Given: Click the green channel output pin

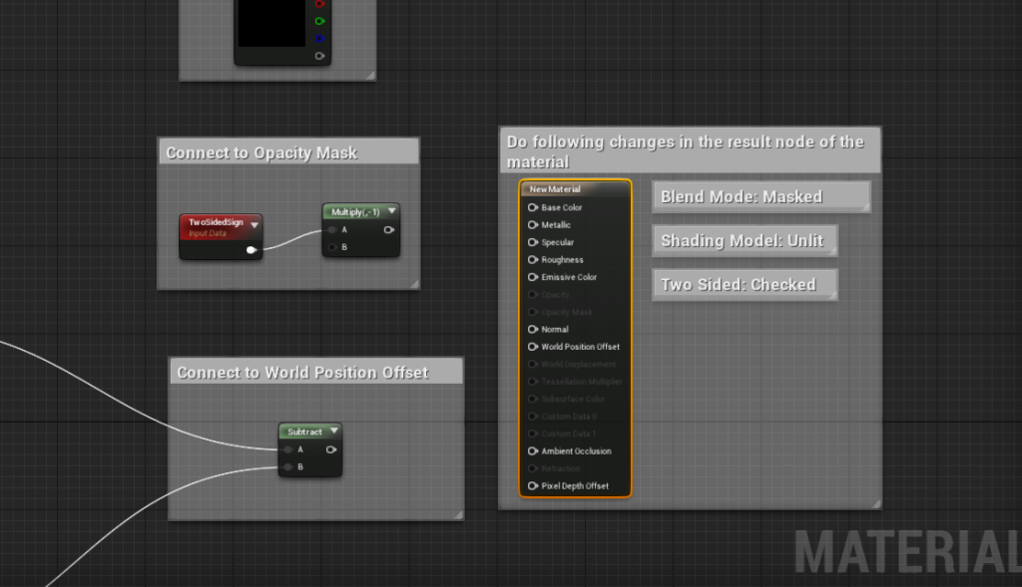Looking at the screenshot, I should tap(319, 21).
